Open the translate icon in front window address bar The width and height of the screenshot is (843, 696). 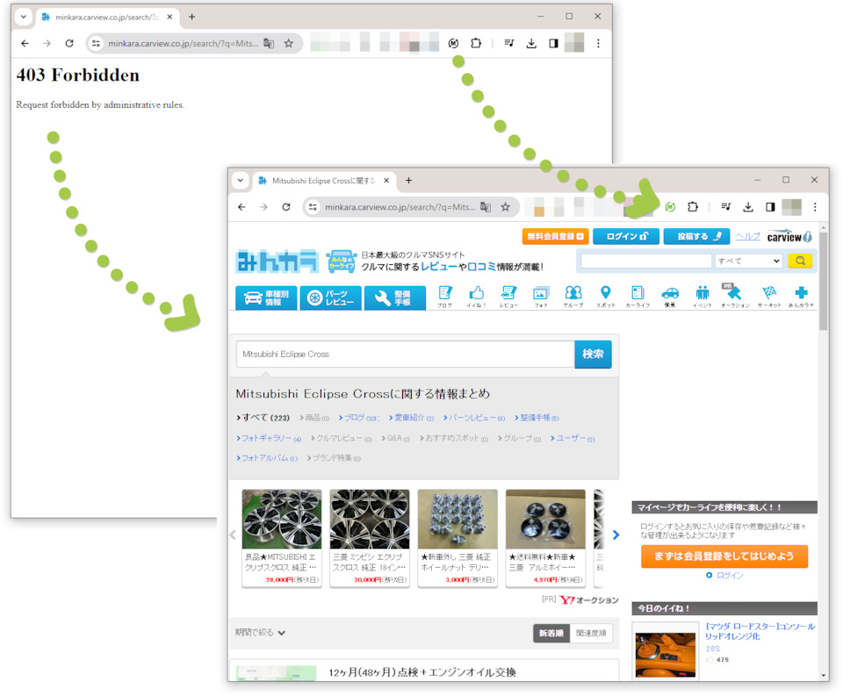click(486, 207)
